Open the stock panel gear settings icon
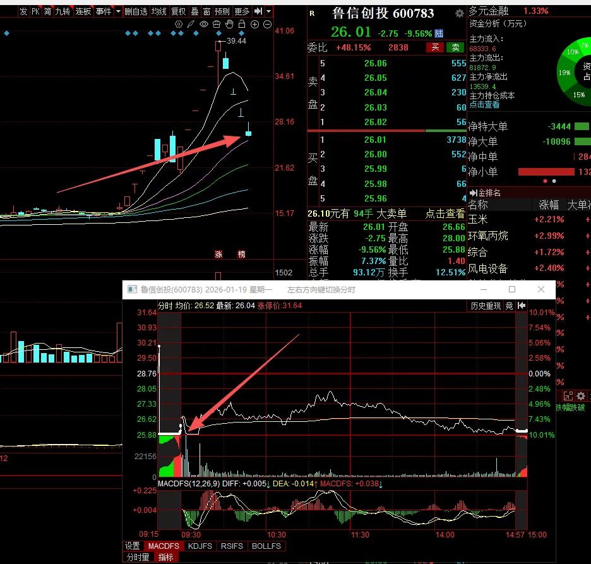 coord(459,13)
